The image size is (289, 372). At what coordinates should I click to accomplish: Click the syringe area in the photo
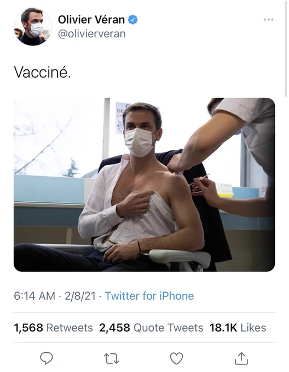[198, 180]
